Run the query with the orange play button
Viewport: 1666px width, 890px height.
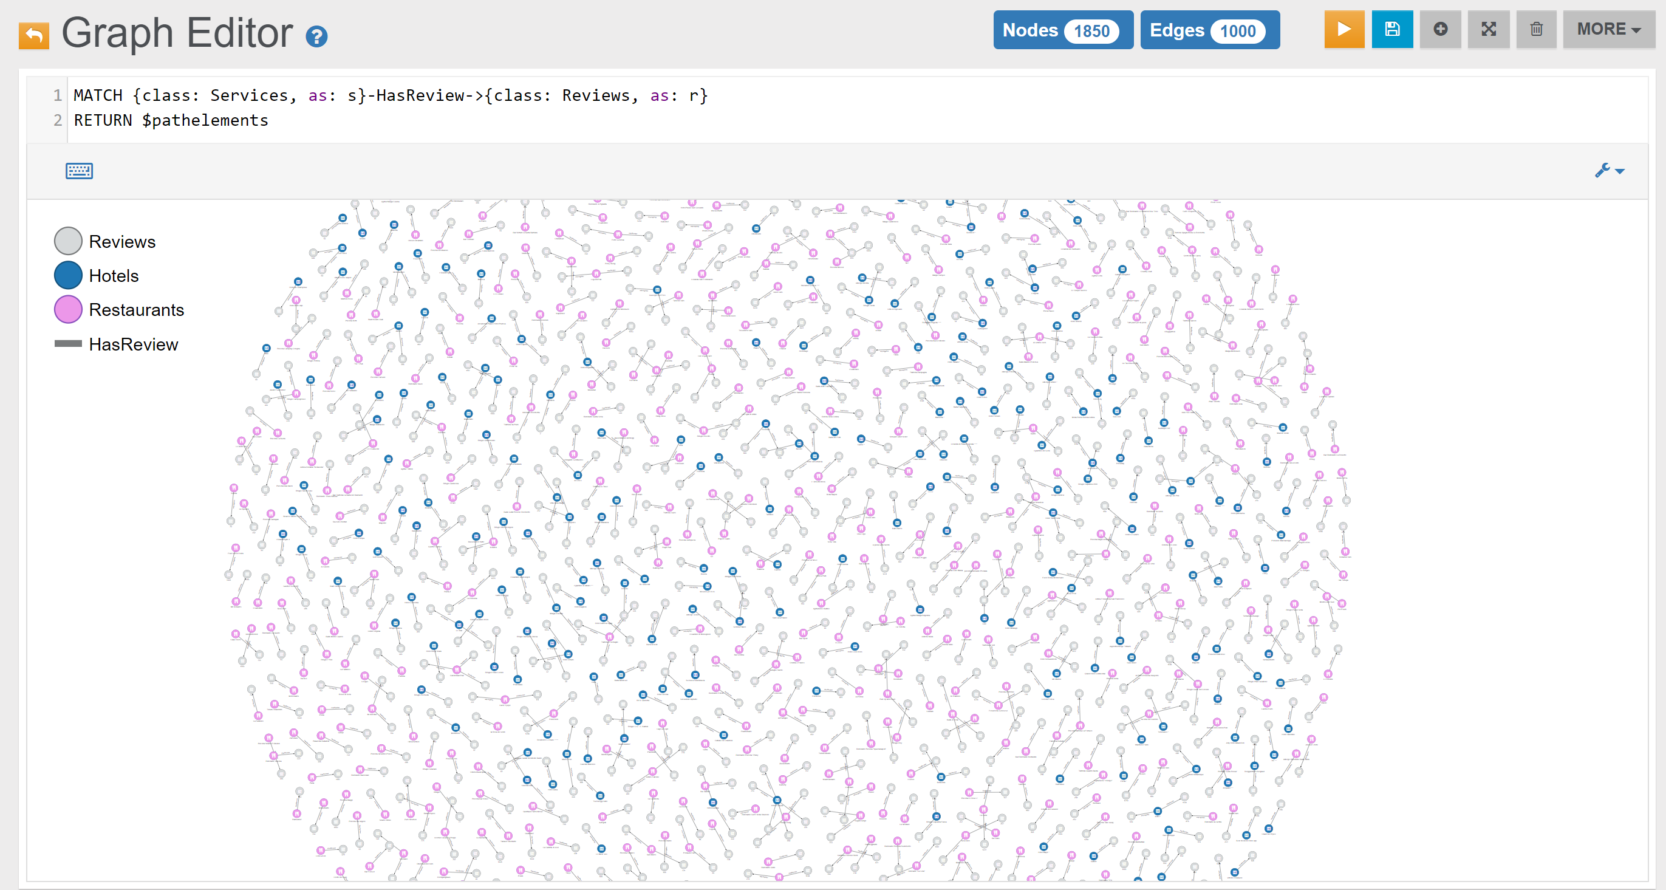pyautogui.click(x=1343, y=29)
